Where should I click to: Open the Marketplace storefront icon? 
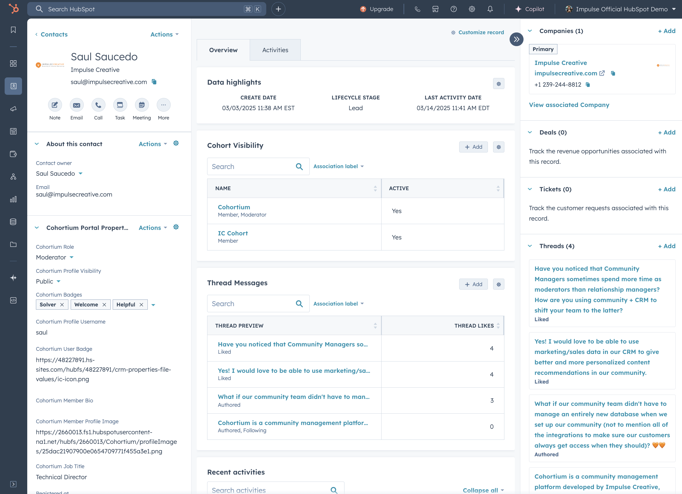pyautogui.click(x=435, y=9)
